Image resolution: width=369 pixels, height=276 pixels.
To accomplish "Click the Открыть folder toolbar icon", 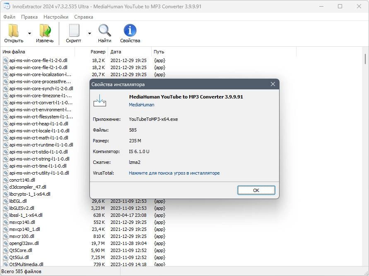I will 14,31.
